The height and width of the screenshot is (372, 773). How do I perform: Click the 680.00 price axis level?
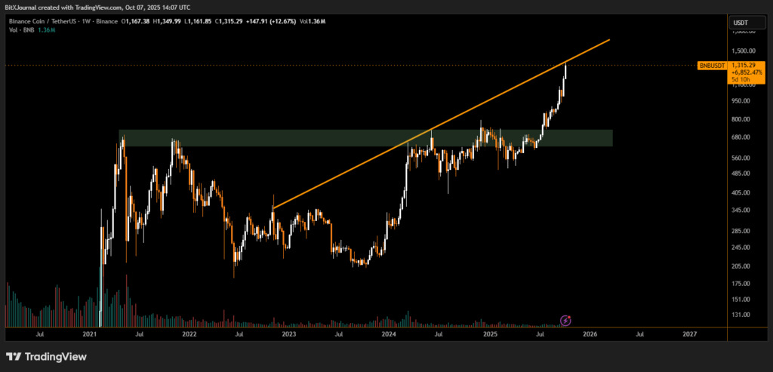(741, 137)
